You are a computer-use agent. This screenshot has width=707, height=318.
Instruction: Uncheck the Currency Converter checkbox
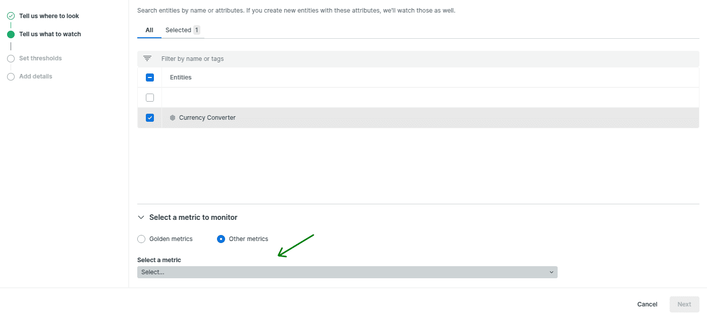tap(150, 118)
